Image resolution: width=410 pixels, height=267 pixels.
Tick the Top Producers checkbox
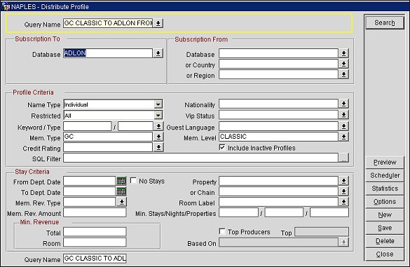pyautogui.click(x=222, y=231)
